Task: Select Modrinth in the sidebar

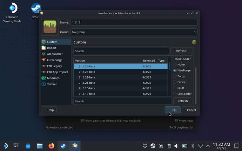Action: click(x=56, y=78)
